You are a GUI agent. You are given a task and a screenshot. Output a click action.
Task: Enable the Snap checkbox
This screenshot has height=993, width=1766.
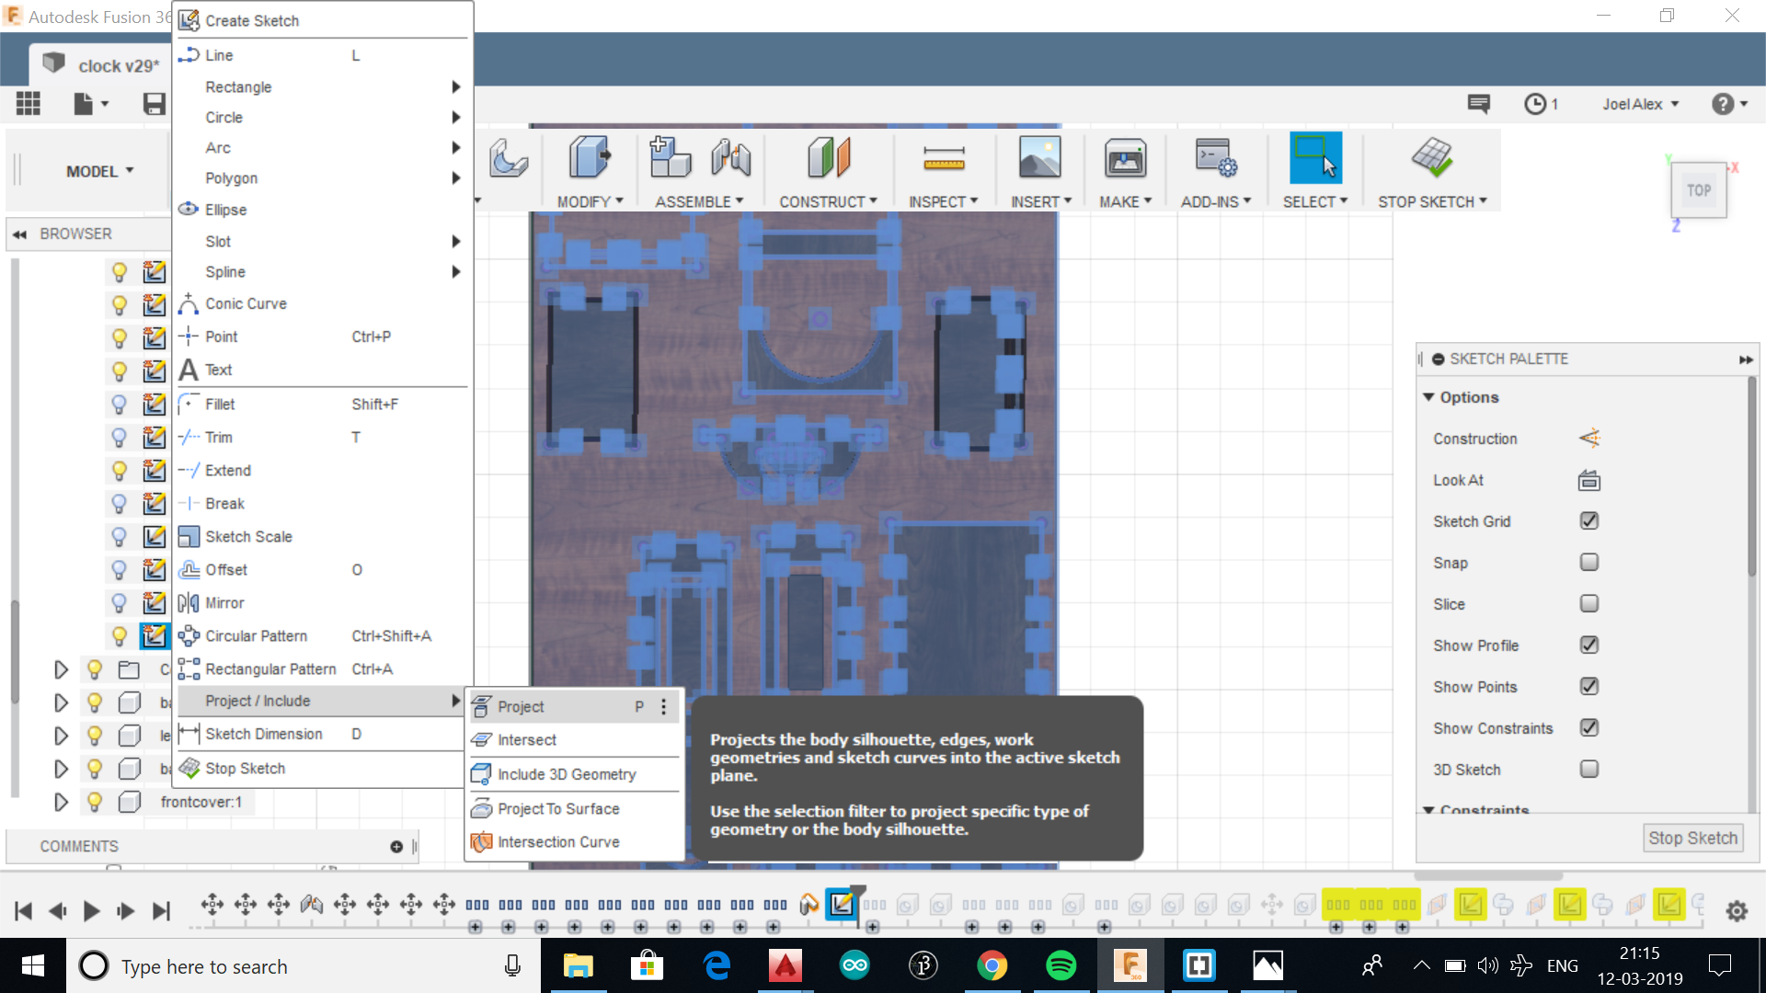coord(1588,563)
